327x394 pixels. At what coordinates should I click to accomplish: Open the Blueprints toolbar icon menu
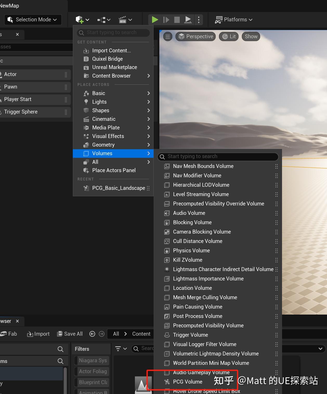(104, 20)
